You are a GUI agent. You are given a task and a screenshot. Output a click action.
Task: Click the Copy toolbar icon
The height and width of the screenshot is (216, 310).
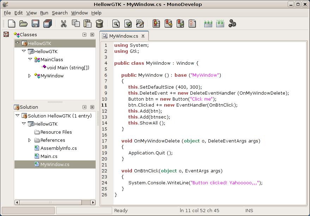[76, 24]
